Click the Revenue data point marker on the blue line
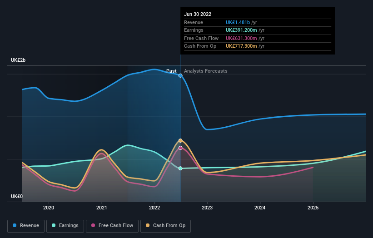Viewport: 373px width, 238px height. pyautogui.click(x=180, y=75)
